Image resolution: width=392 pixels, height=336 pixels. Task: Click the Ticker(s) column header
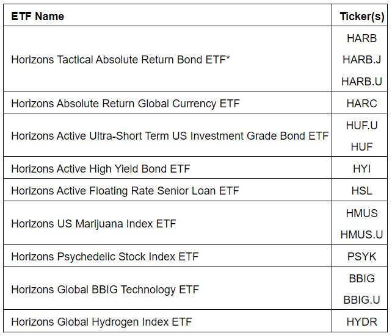361,16
